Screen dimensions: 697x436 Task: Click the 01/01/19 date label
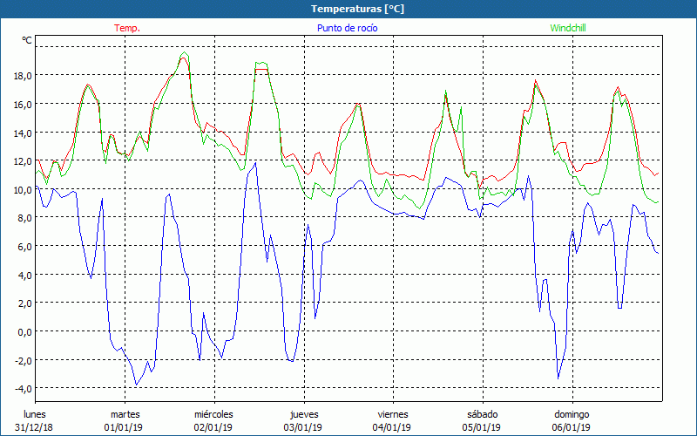(x=124, y=427)
